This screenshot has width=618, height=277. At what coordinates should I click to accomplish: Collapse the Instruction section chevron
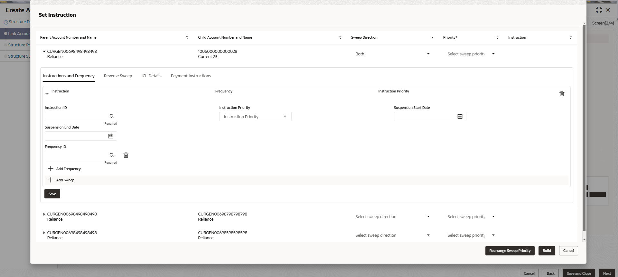pyautogui.click(x=47, y=94)
